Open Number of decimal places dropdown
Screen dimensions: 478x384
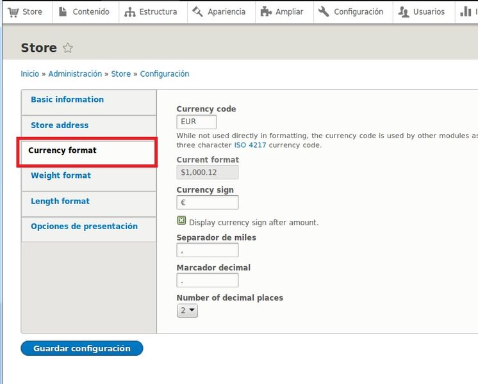pyautogui.click(x=187, y=310)
